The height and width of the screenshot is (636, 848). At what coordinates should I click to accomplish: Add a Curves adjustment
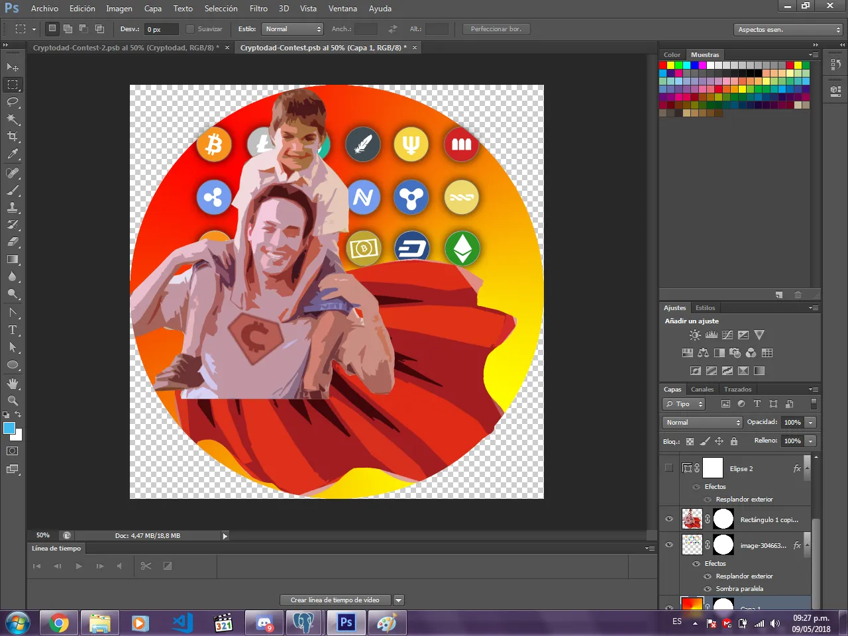727,335
